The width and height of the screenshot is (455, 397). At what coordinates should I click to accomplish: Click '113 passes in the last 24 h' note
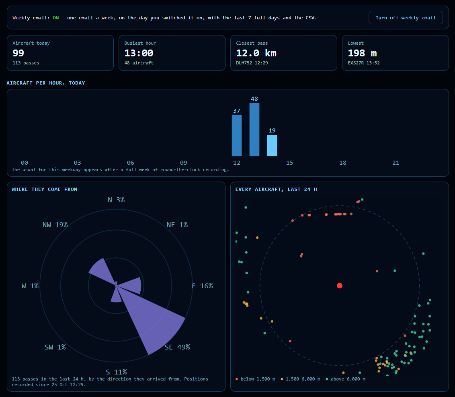pyautogui.click(x=110, y=382)
